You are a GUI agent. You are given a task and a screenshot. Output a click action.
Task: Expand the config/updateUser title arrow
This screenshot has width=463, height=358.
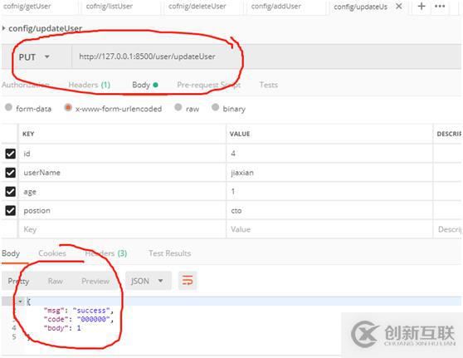(x=3, y=28)
